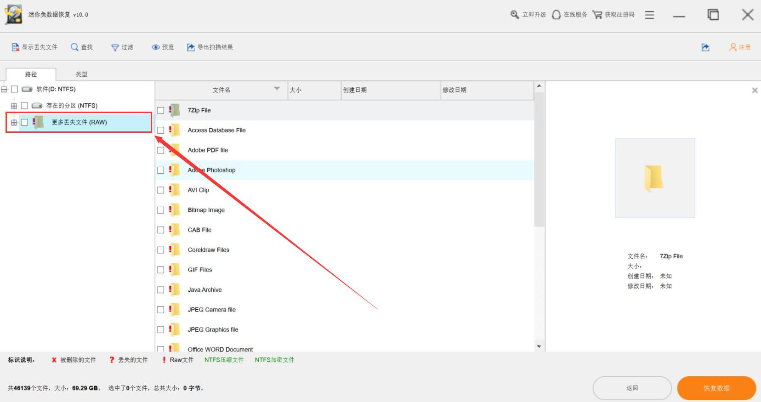761x402 pixels.
Task: Select the Adobe PDF file row
Action: point(345,150)
